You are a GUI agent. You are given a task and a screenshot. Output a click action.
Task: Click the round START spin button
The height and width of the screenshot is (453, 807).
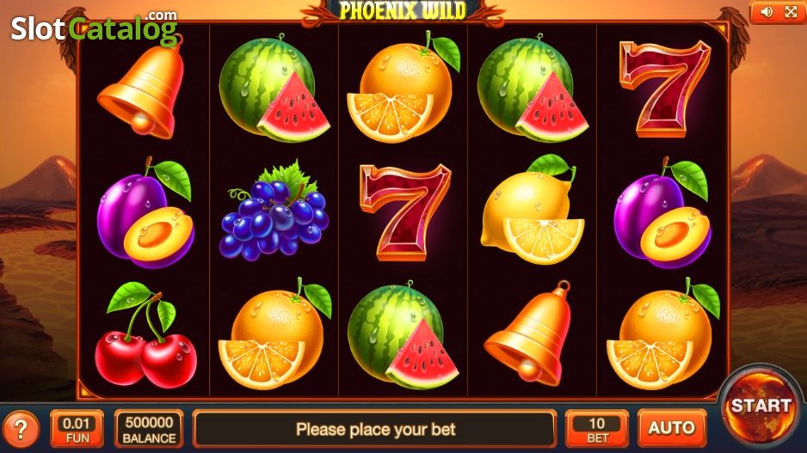coord(761,407)
